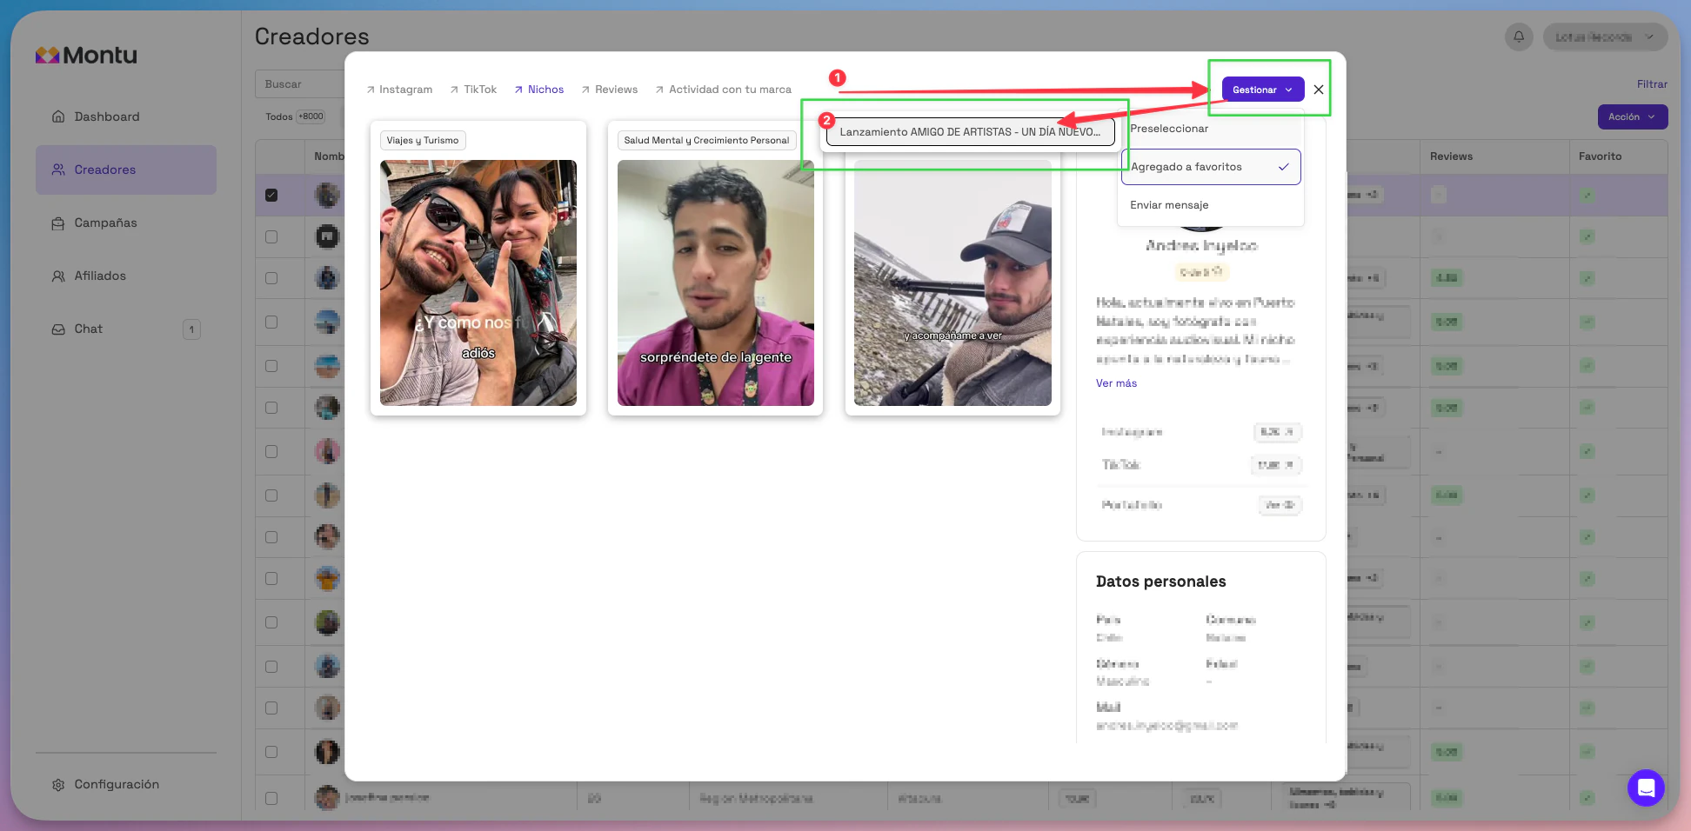Select the Nichos tab
The image size is (1691, 831).
tap(538, 90)
